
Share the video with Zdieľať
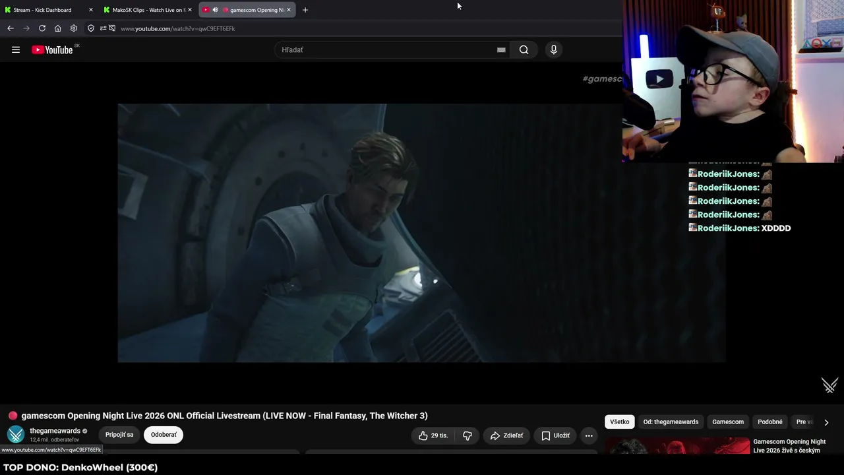pyautogui.click(x=506, y=435)
